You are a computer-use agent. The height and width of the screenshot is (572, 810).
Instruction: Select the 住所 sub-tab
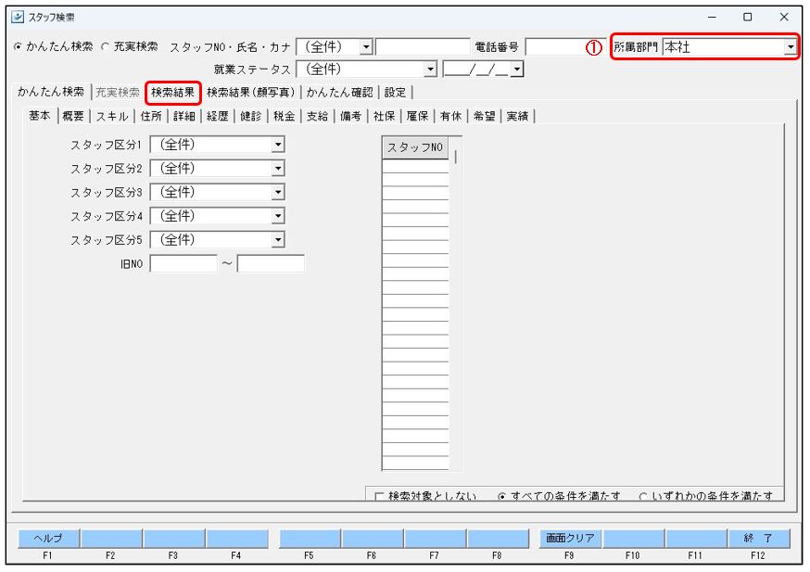tap(151, 116)
